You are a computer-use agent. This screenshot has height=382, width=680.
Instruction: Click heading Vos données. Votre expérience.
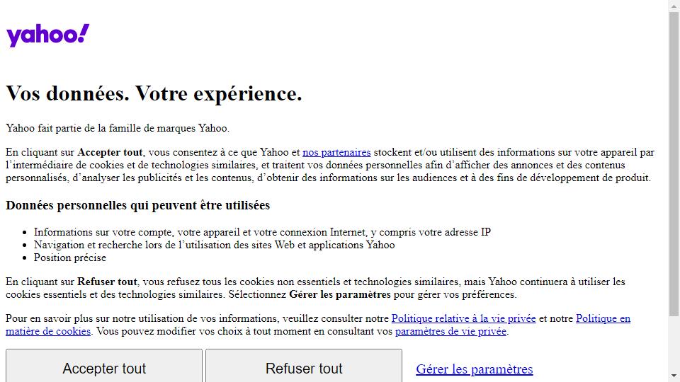click(154, 93)
